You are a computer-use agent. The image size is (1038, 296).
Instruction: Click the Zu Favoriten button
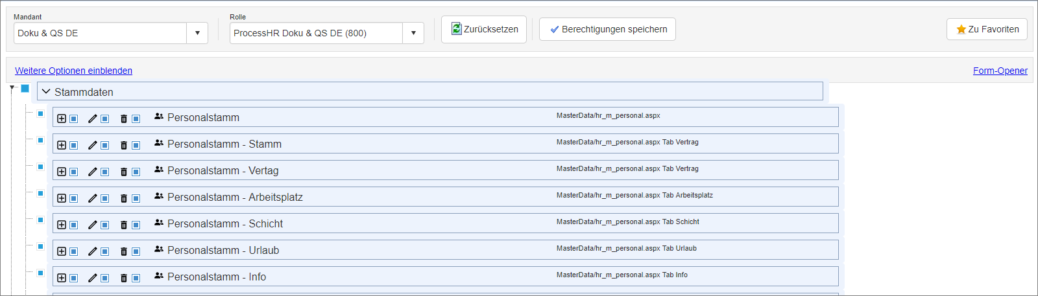(x=987, y=29)
